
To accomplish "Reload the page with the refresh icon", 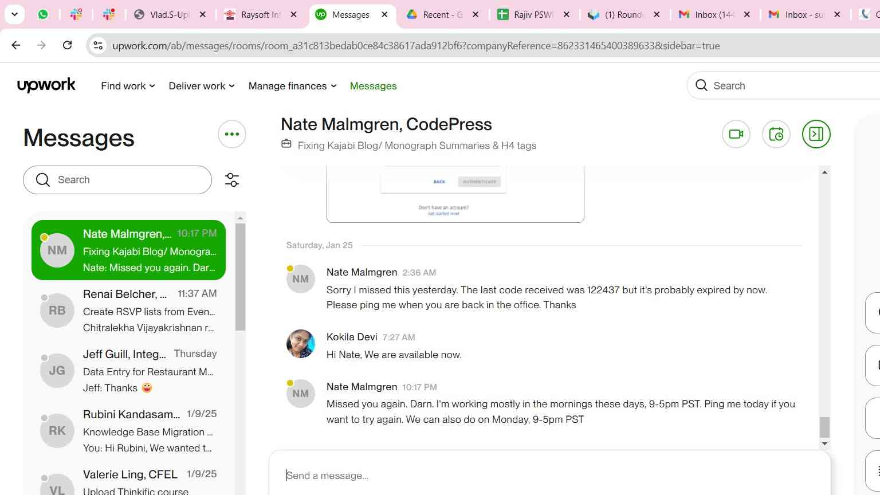I will 67,45.
